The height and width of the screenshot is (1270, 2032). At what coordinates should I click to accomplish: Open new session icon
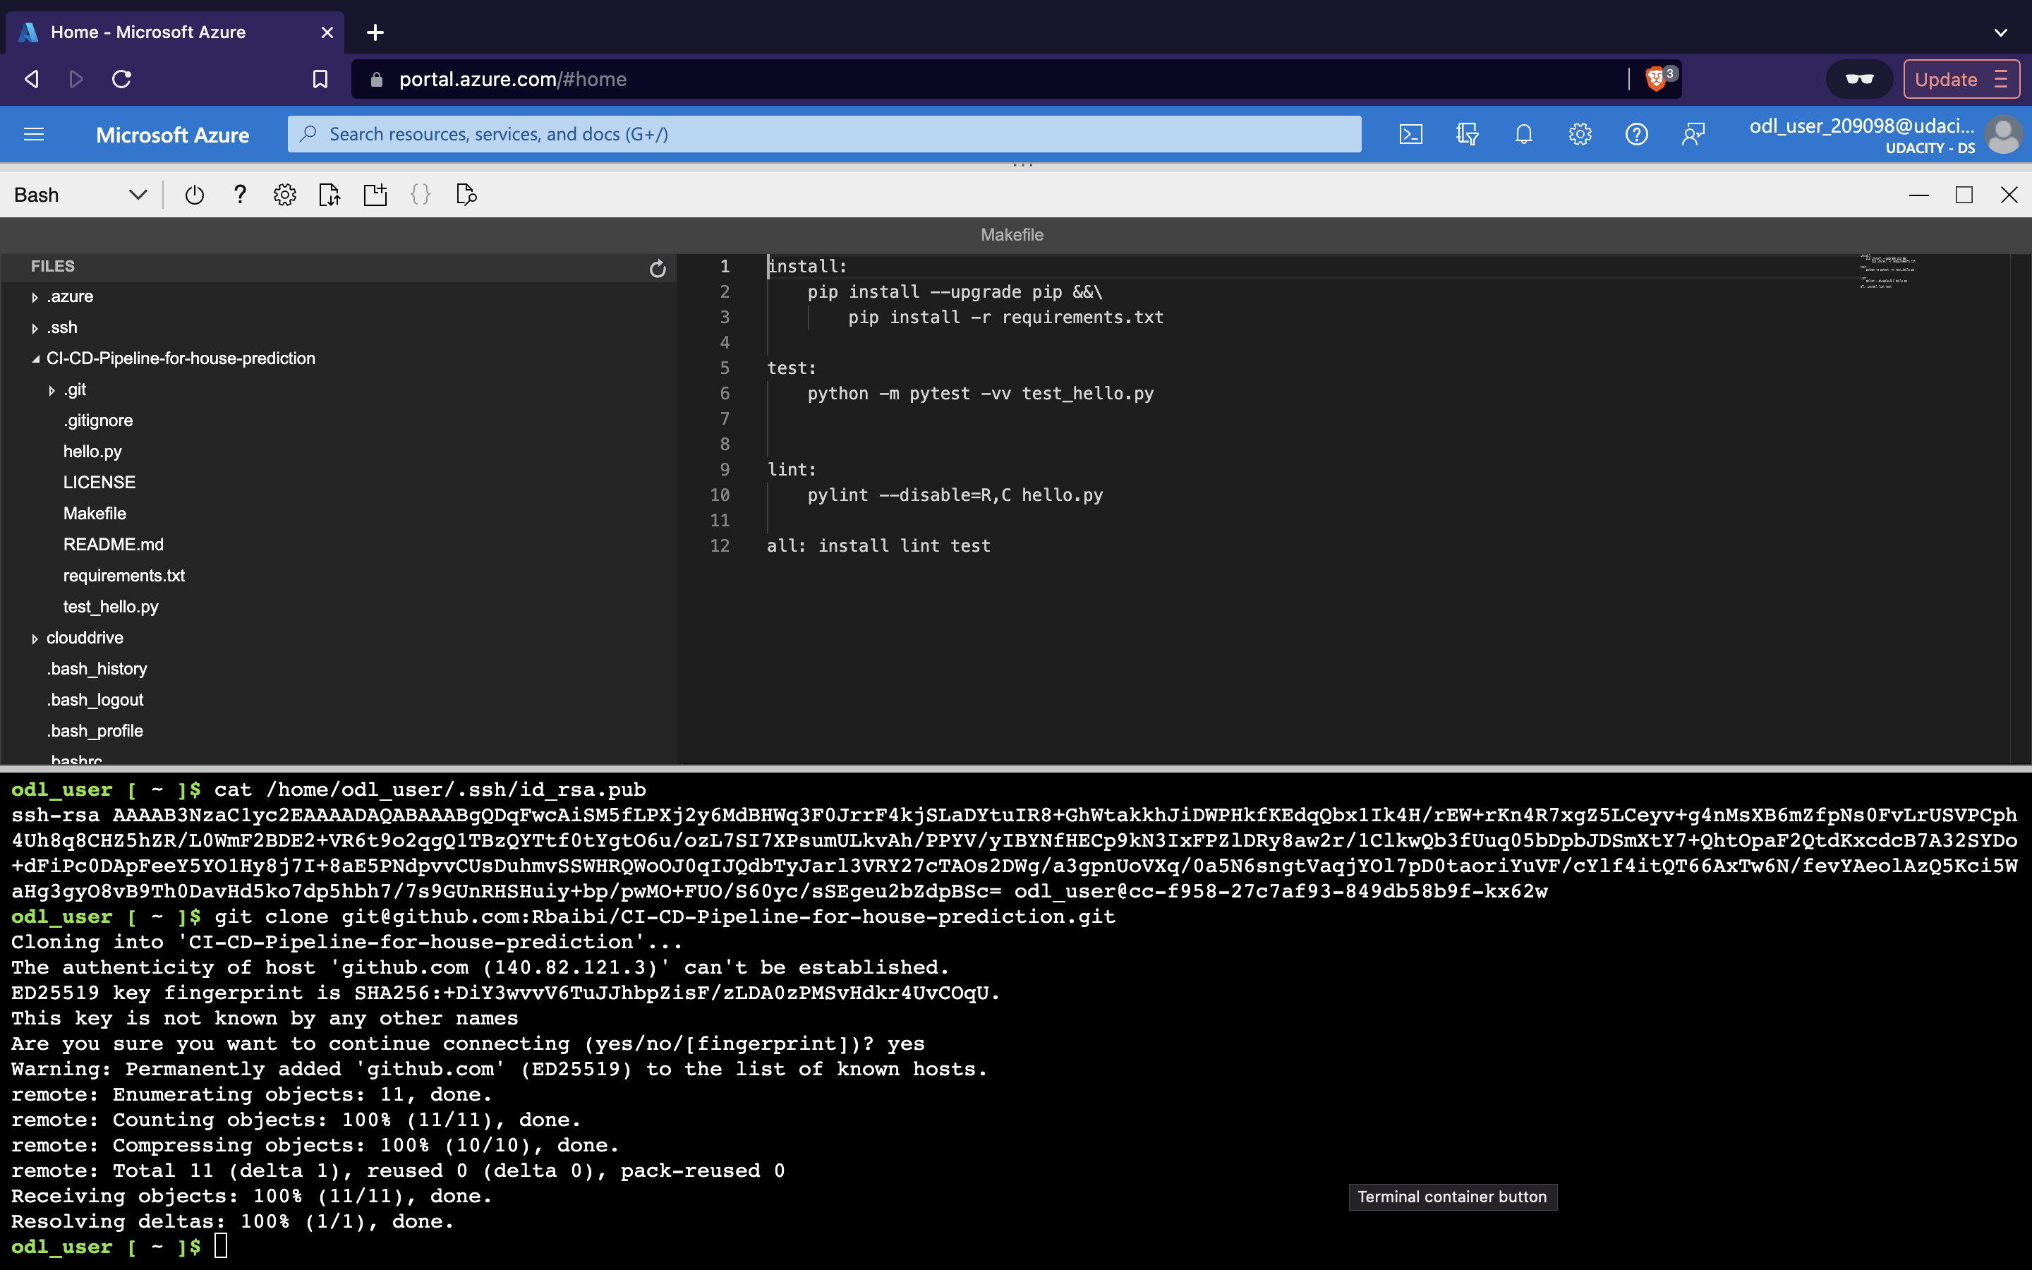(x=375, y=195)
